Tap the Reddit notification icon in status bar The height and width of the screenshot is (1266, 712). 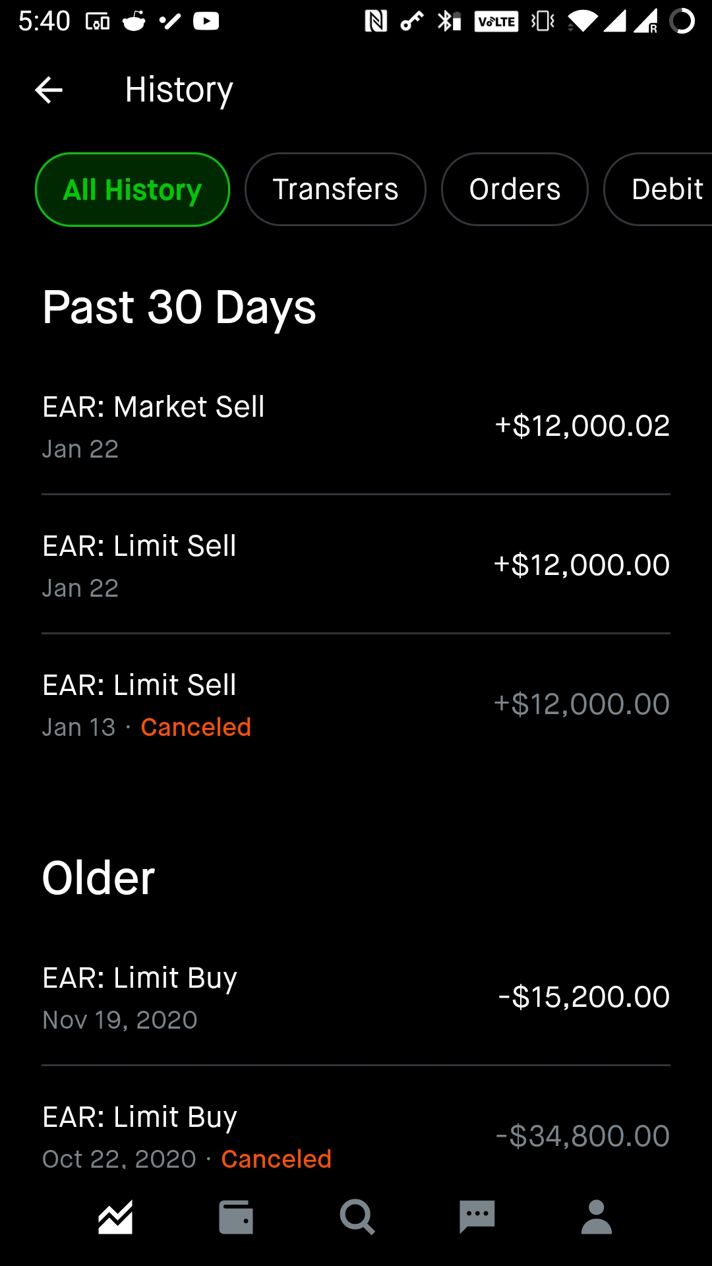tap(134, 21)
